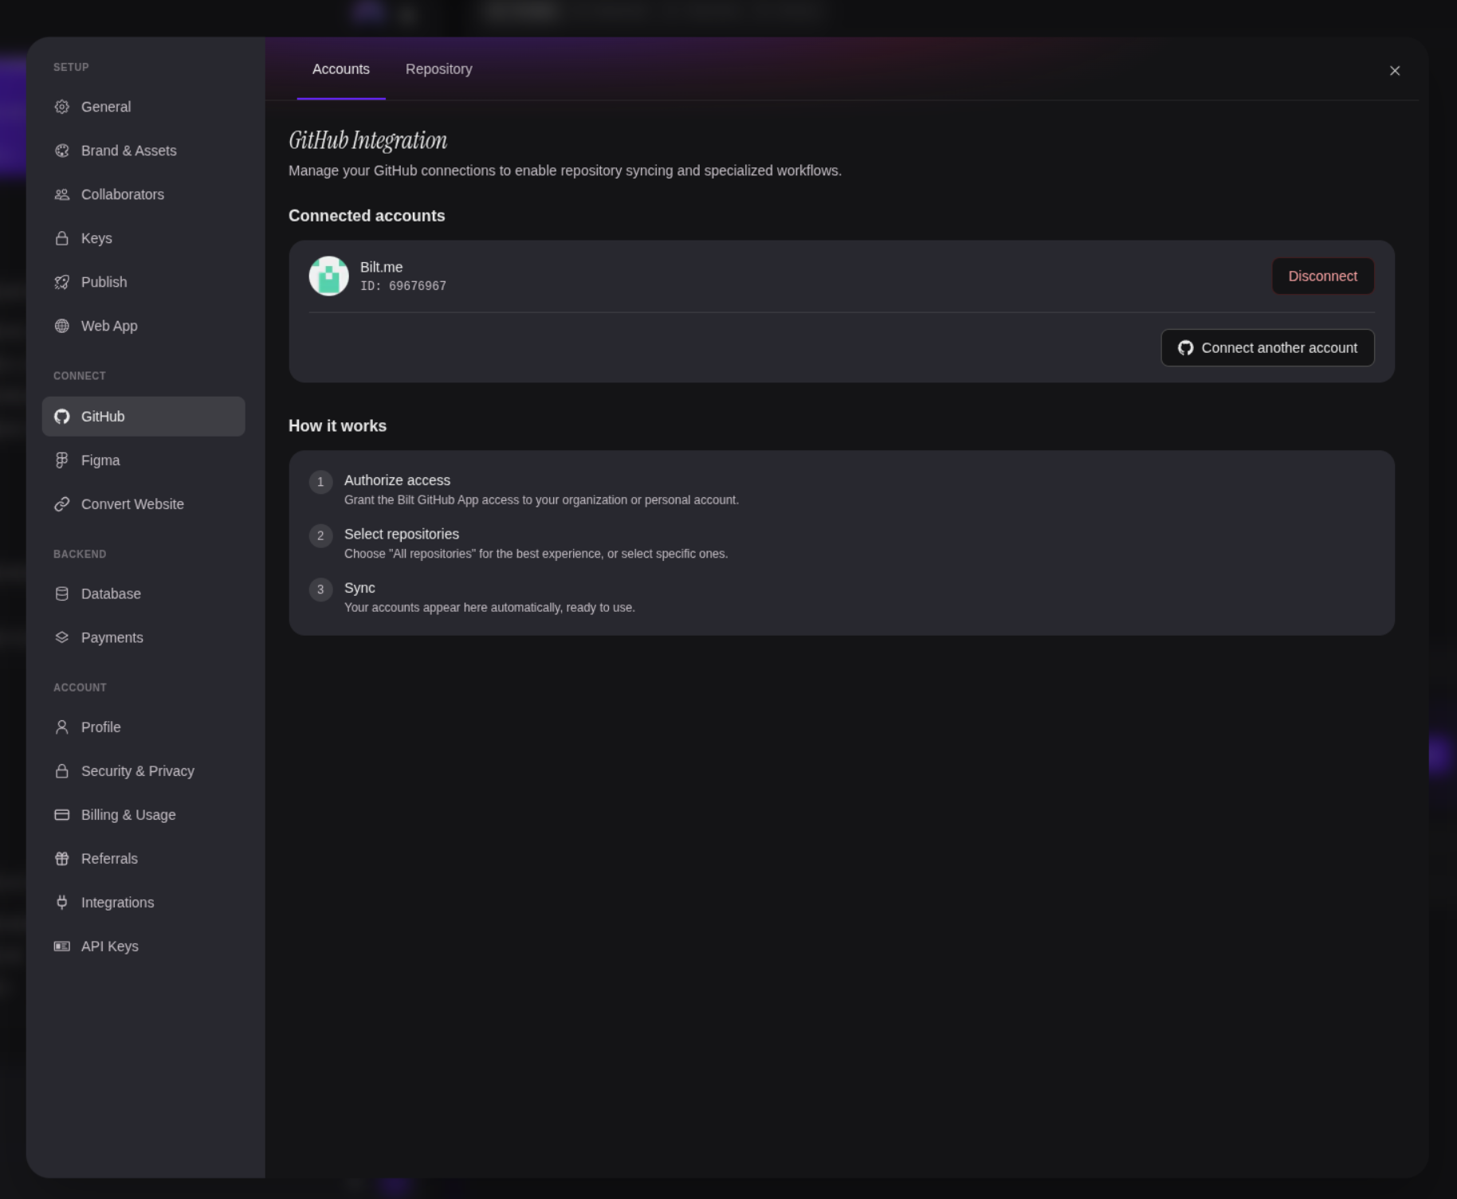Open the Database label

click(x=111, y=594)
